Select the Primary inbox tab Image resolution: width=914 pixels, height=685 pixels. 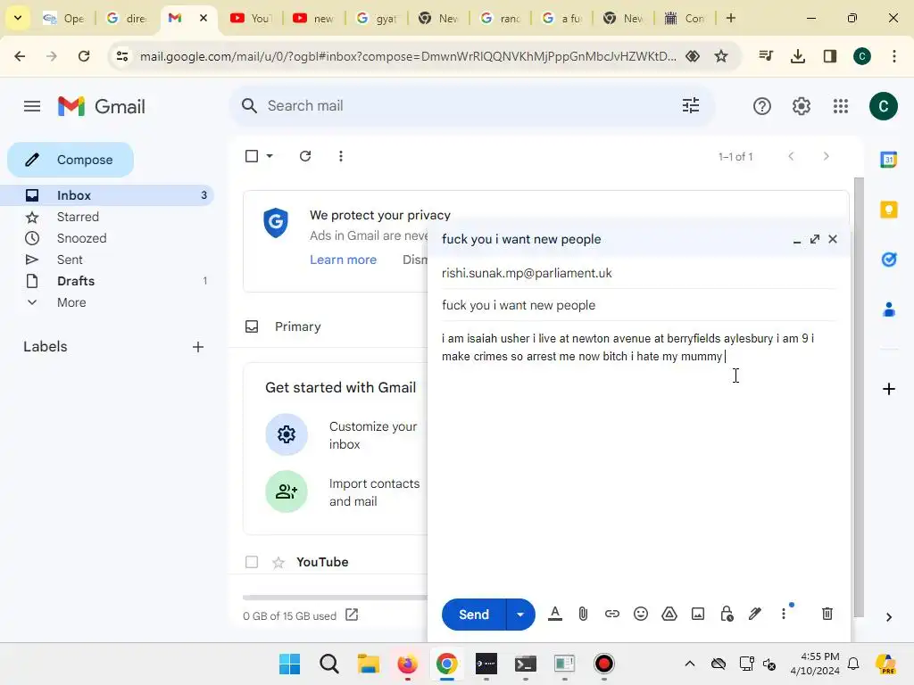(297, 326)
